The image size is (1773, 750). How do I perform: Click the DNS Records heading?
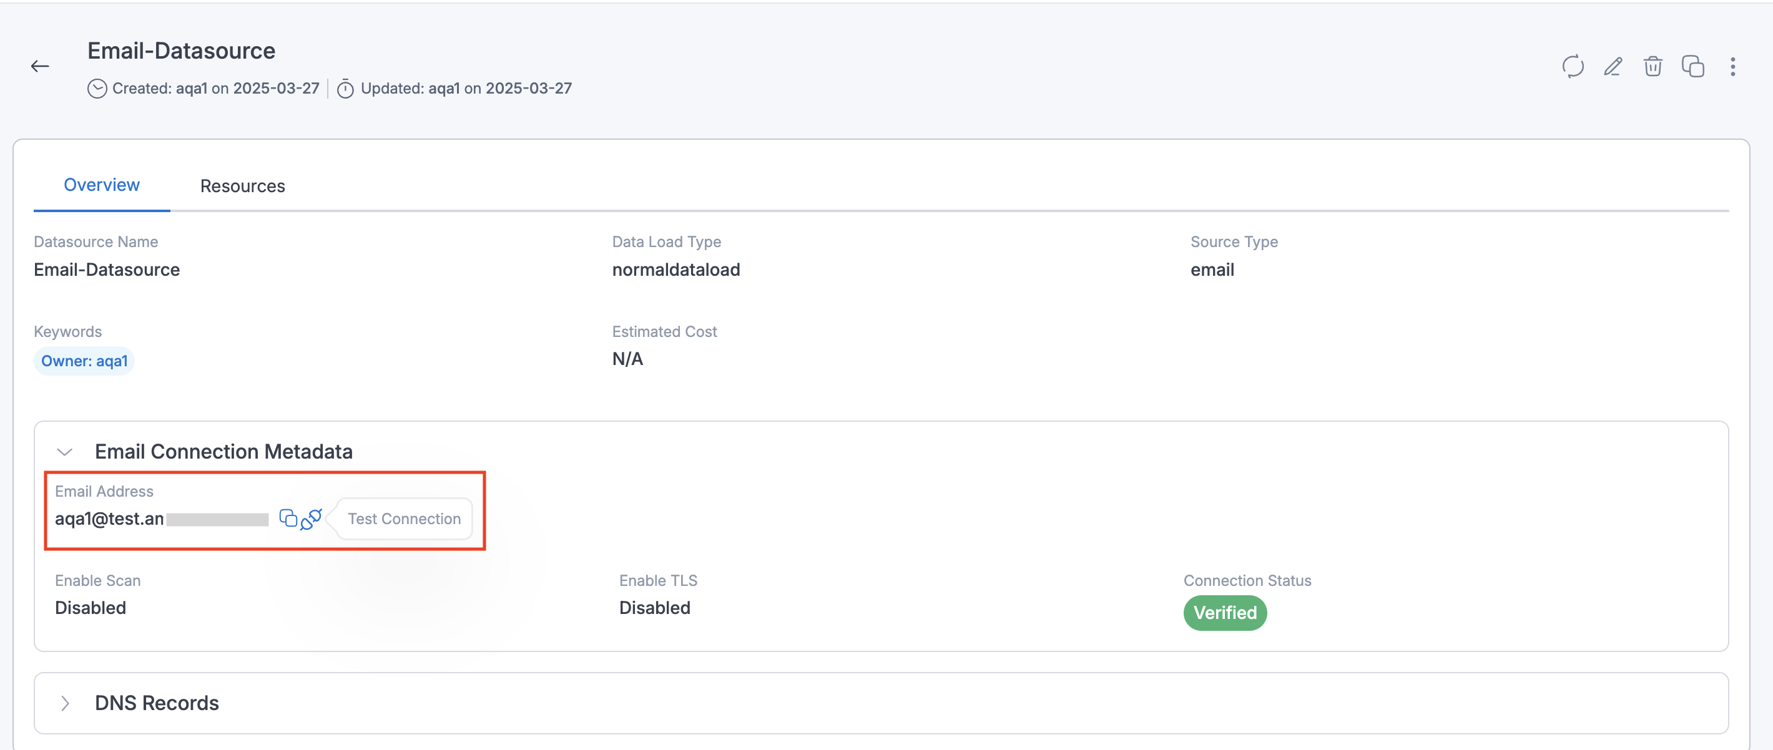coord(157,703)
